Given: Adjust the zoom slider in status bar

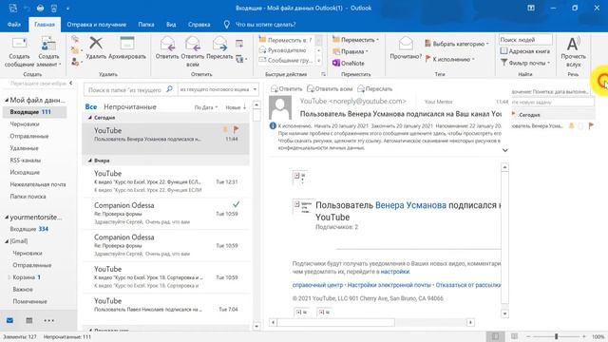Looking at the screenshot, I should pos(556,336).
